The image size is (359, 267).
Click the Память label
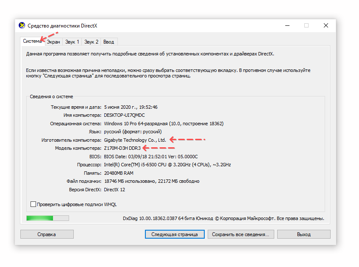(92, 173)
